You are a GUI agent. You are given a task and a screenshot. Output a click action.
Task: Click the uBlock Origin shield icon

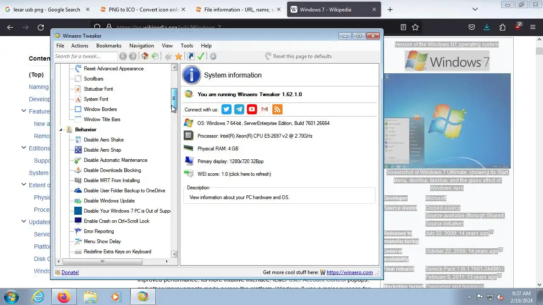(518, 27)
